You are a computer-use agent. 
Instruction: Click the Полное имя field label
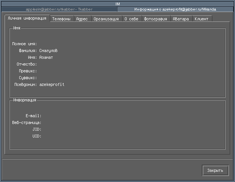click(25, 44)
